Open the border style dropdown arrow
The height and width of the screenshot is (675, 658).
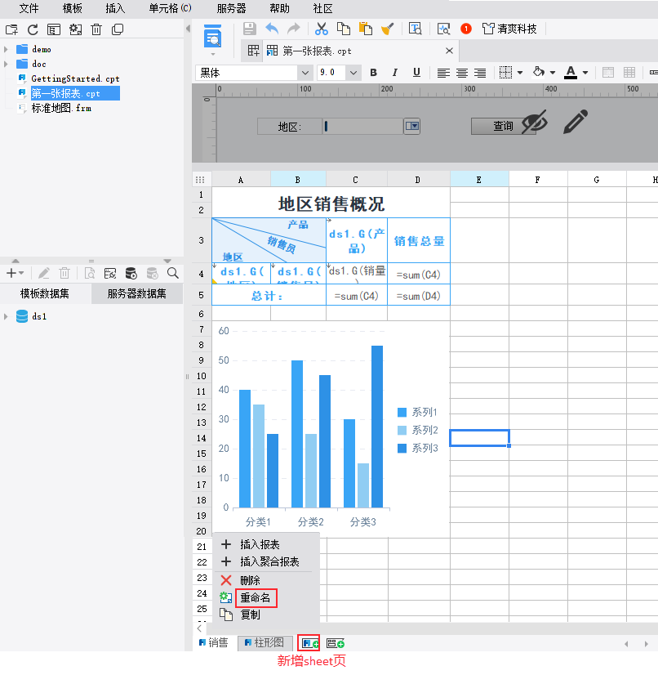click(x=520, y=73)
